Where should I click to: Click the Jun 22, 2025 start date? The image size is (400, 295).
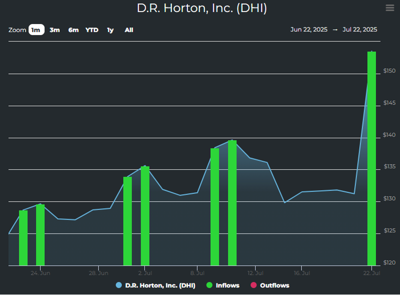click(x=309, y=30)
